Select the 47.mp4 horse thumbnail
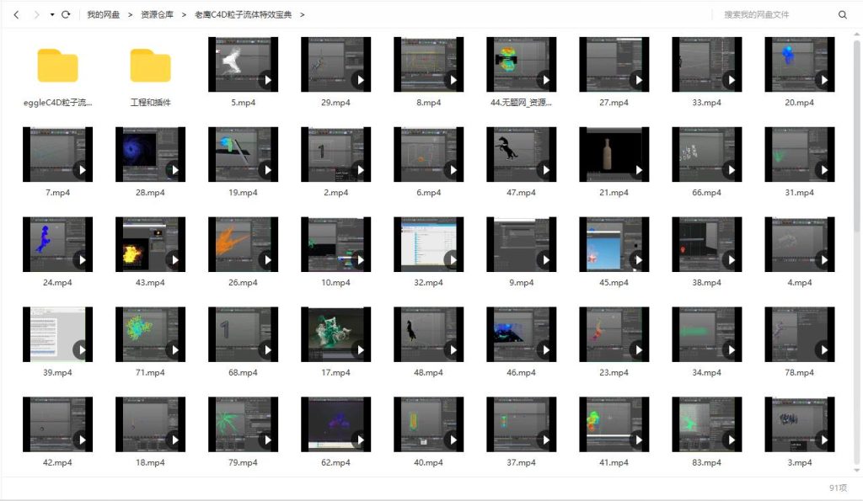Viewport: 863px width, 501px height. point(521,154)
